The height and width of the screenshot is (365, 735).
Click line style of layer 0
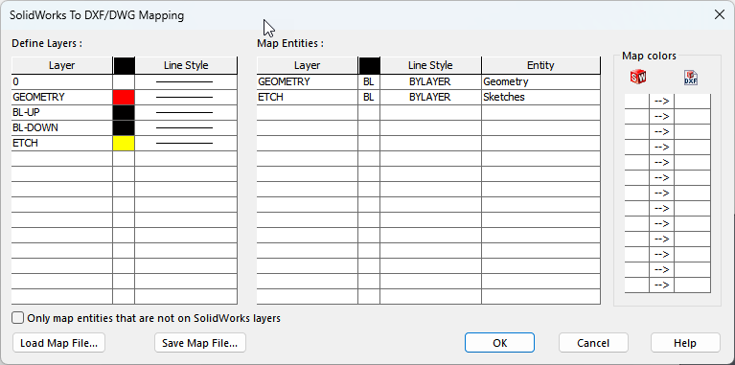pos(186,81)
